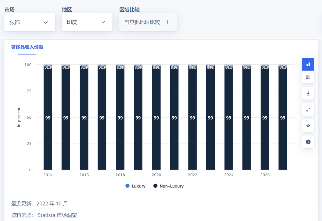Download chart using the download icon
This screenshot has width=322, height=221.
pyautogui.click(x=308, y=93)
